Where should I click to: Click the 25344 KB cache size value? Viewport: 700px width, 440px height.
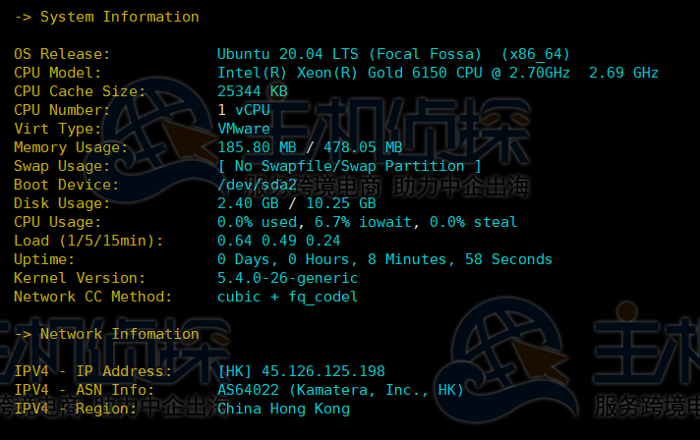tap(252, 91)
